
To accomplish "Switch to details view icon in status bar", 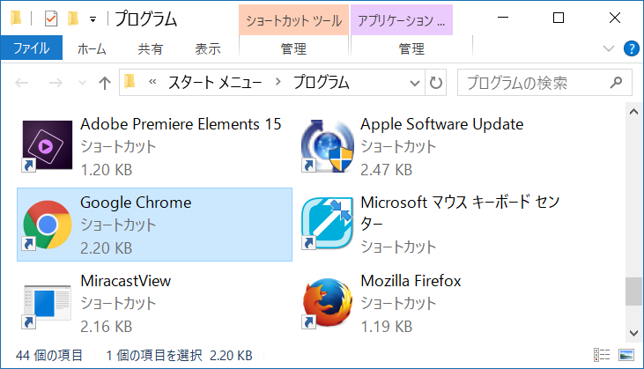I will (x=602, y=355).
